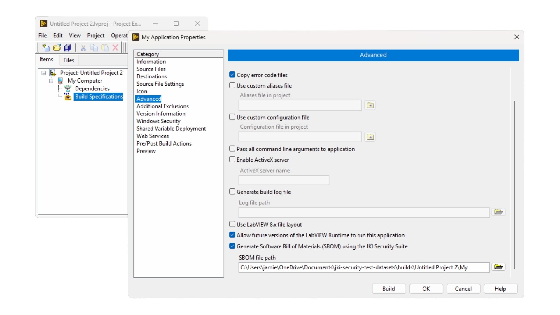Close the My Application Properties dialog
The height and width of the screenshot is (315, 560).
click(x=517, y=37)
